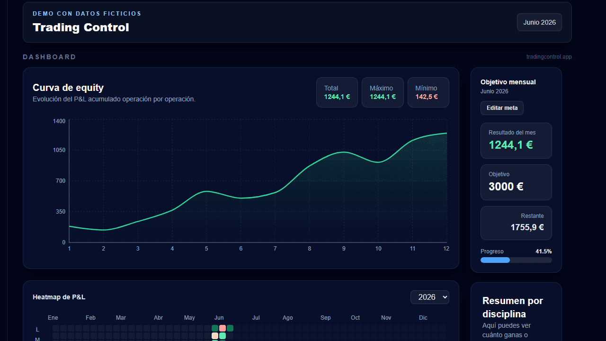Click the 350 y-axis label
This screenshot has height=341, width=606.
coord(61,212)
